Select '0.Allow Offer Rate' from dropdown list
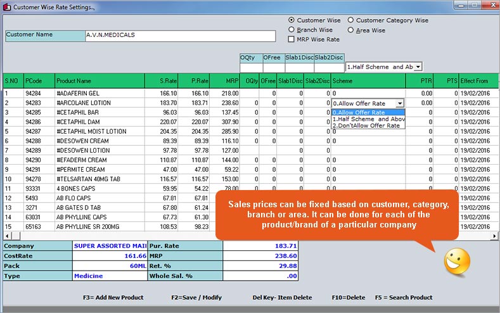 (368, 112)
